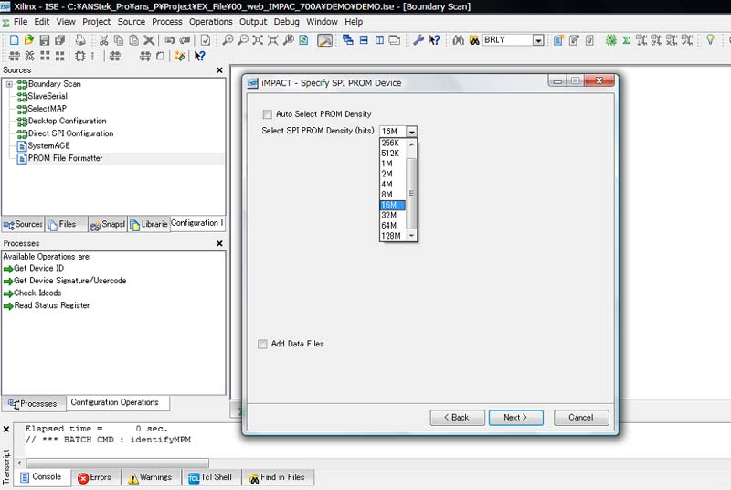Open the Debug menu
This screenshot has width=731, height=490.
tap(286, 22)
